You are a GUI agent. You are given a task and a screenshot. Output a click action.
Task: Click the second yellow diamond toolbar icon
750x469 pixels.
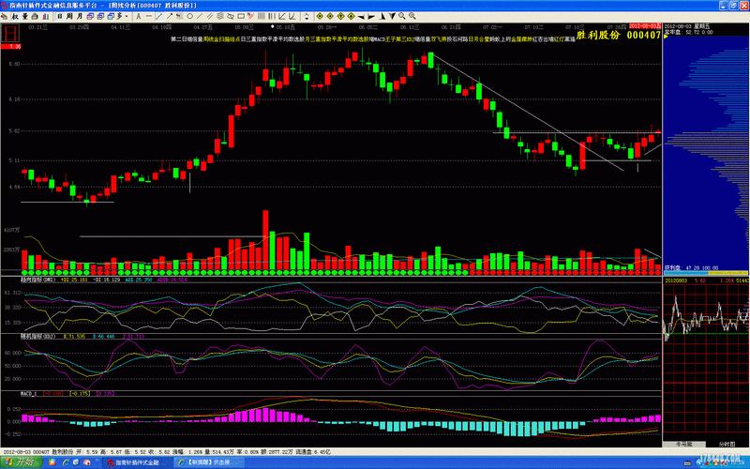330,16
